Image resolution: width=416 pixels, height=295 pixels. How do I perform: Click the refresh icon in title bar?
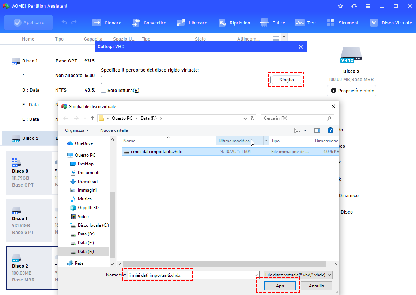pos(354,6)
